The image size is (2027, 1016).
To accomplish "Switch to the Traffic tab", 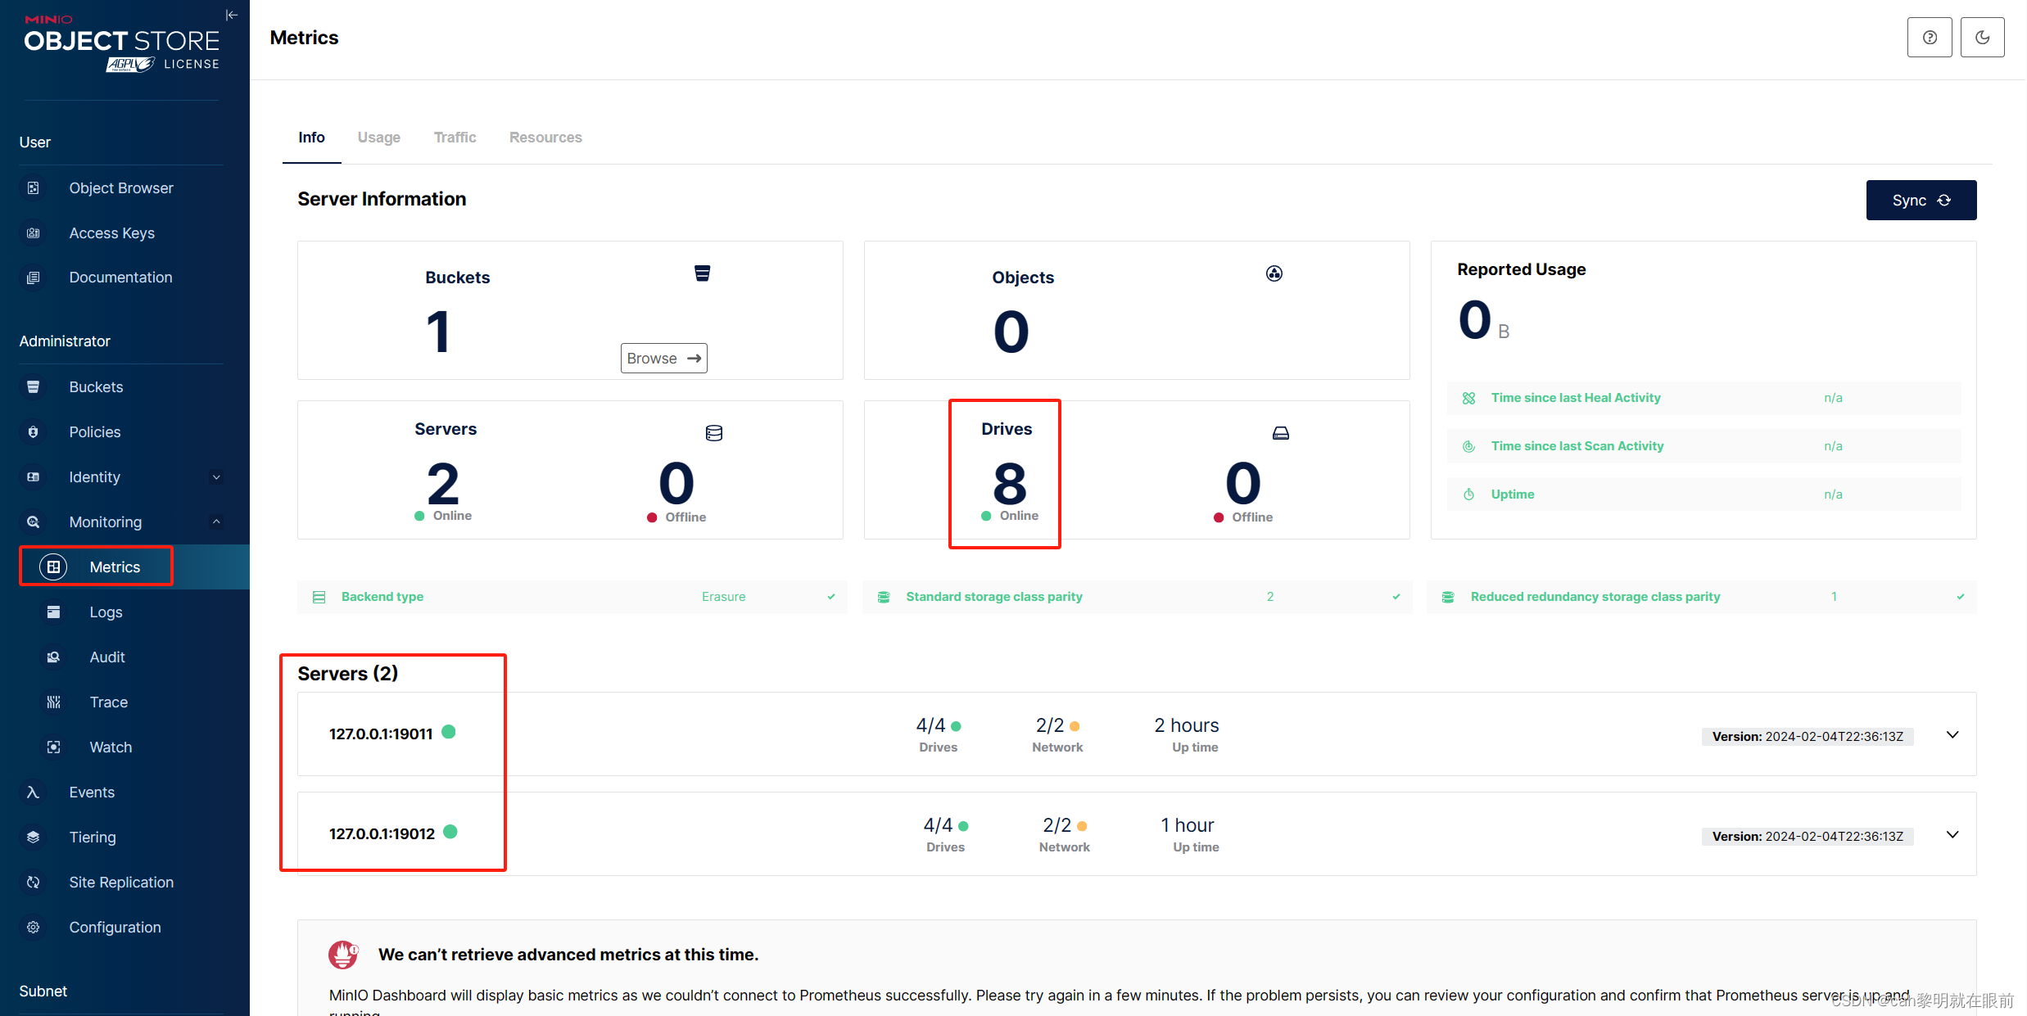I will click(x=455, y=138).
